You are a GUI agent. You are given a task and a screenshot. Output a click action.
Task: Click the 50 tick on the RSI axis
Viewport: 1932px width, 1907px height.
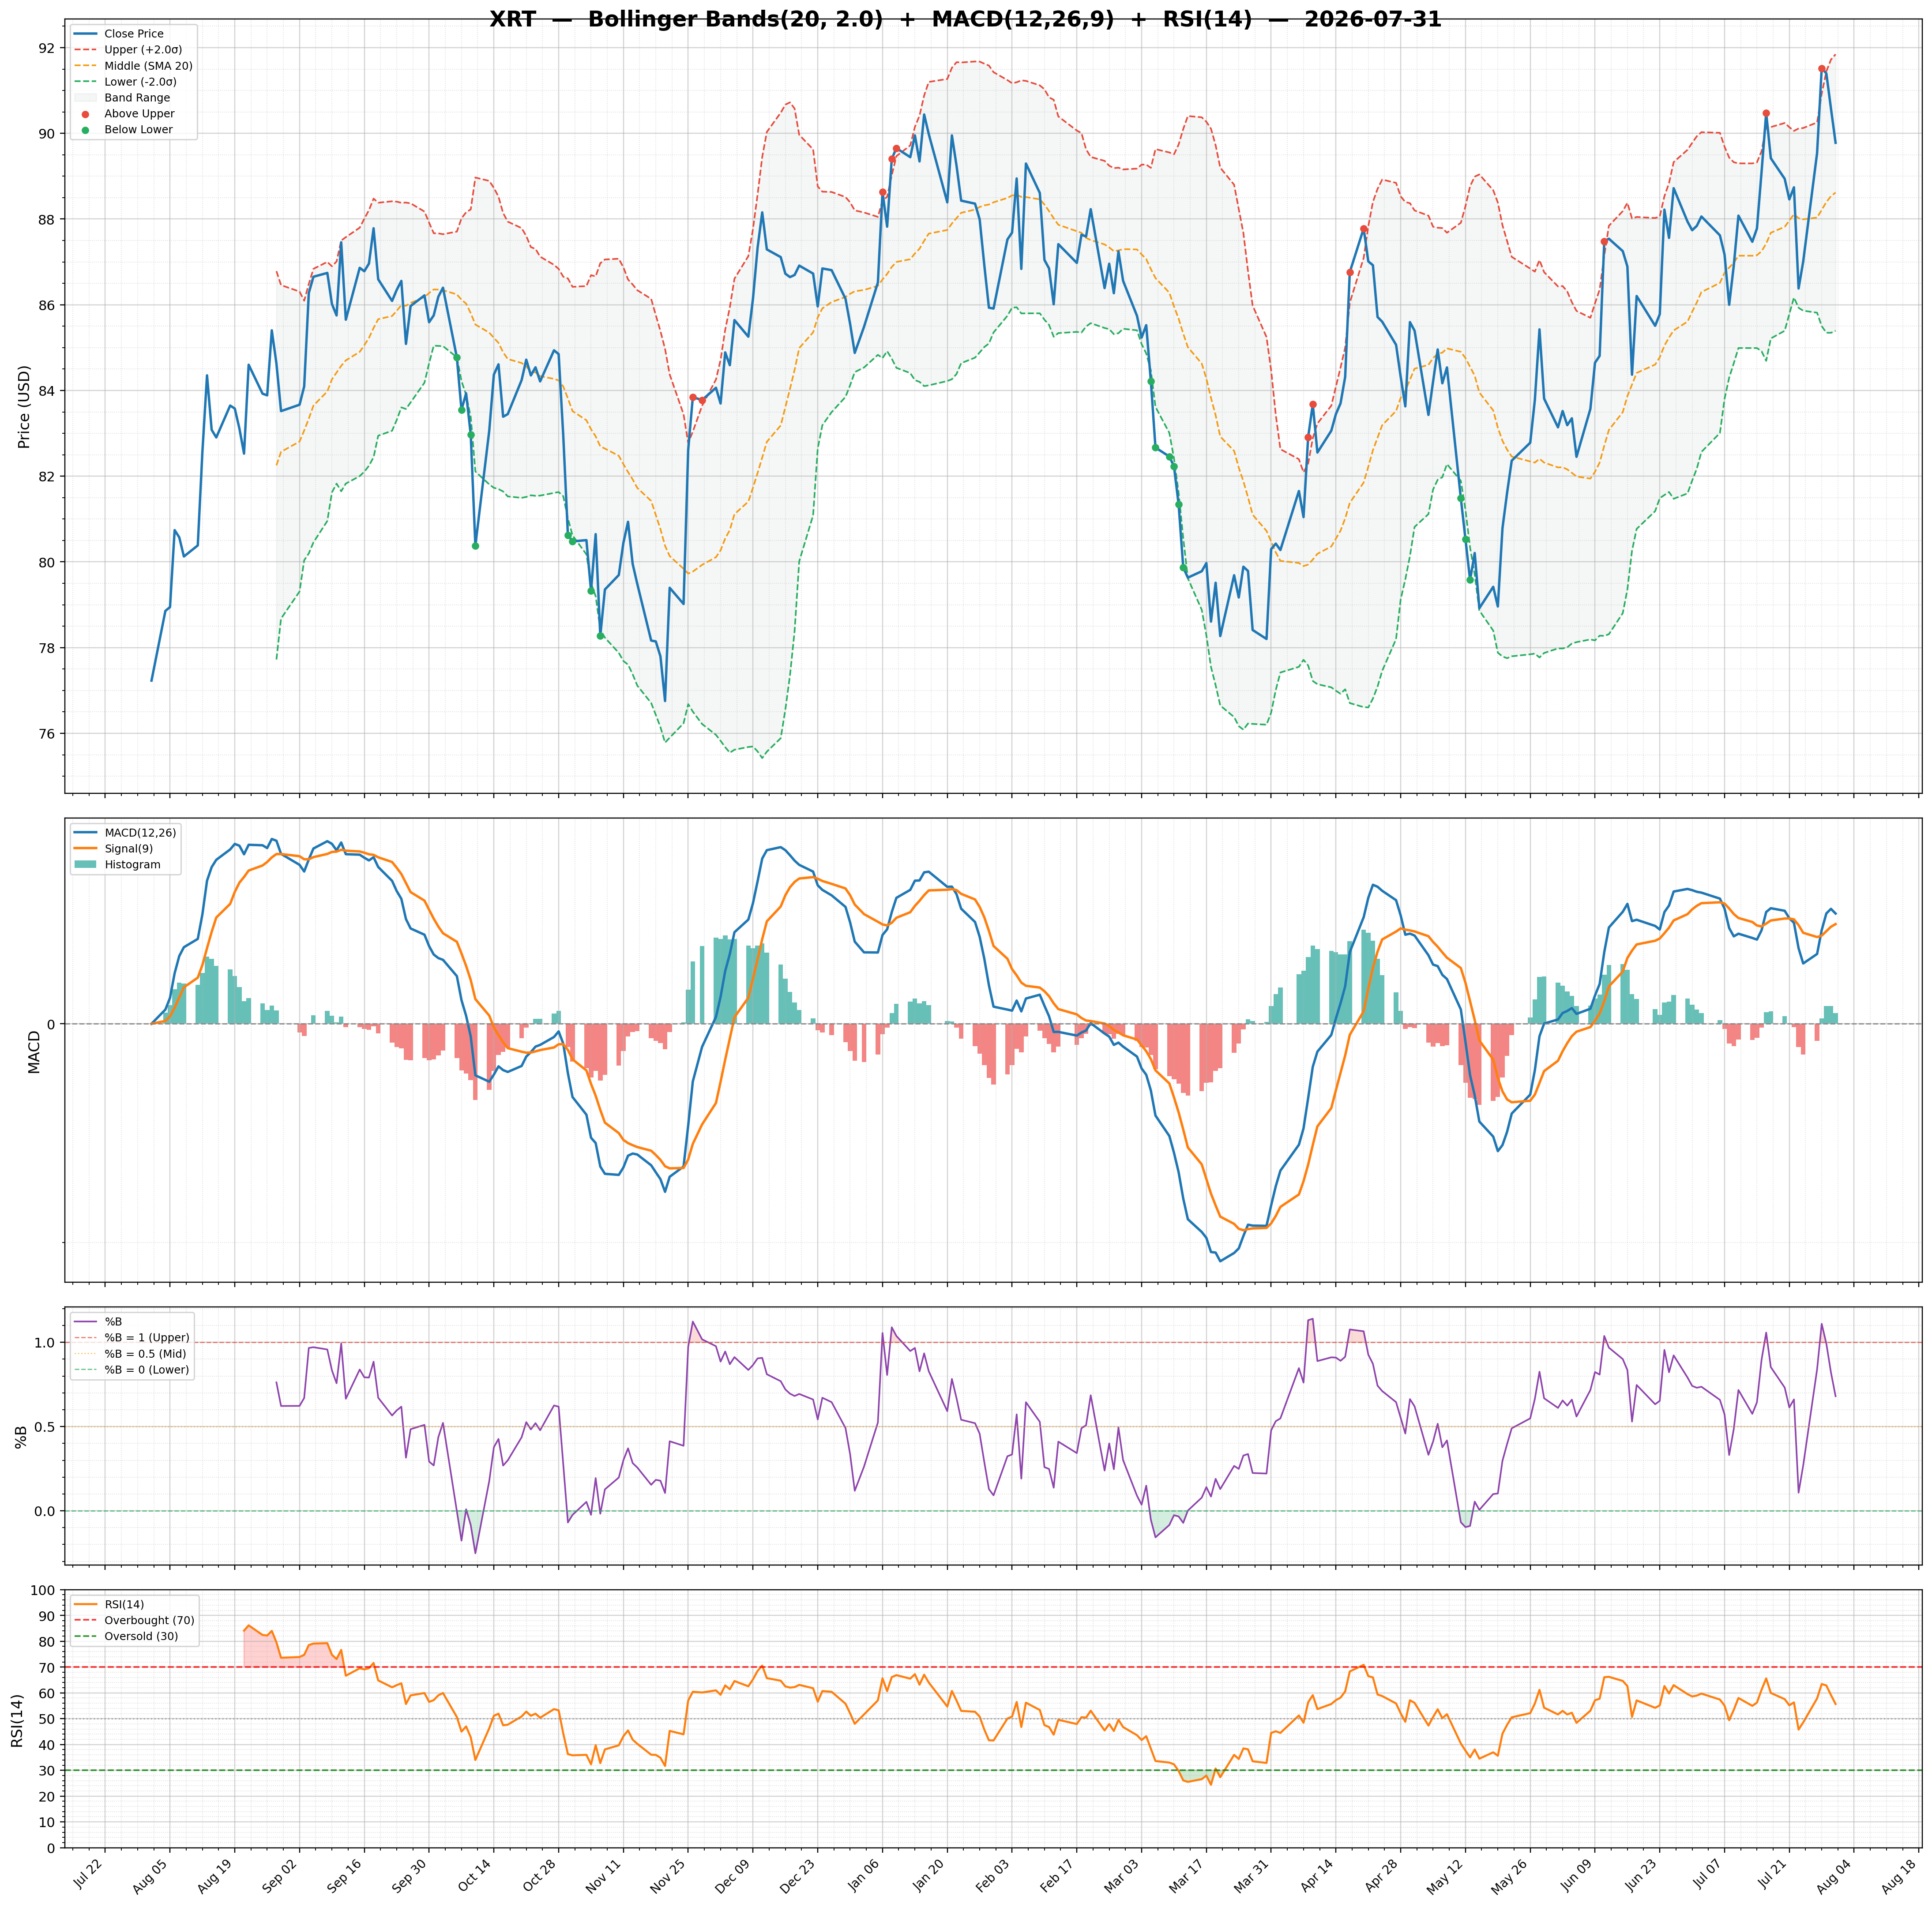(48, 1719)
